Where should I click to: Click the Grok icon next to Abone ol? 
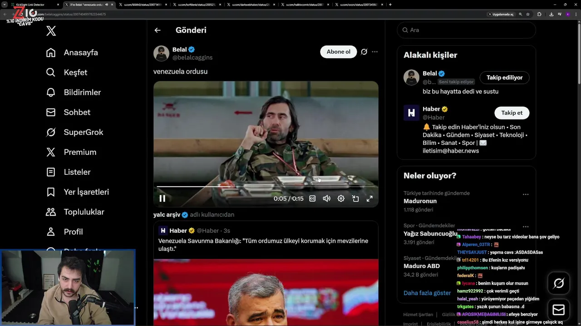pyautogui.click(x=364, y=52)
